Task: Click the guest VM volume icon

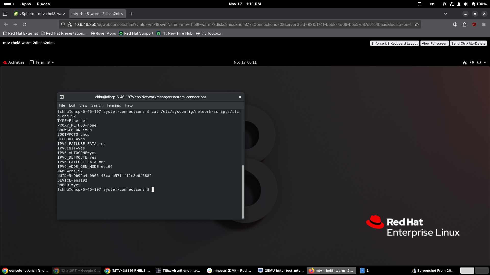Action: click(x=472, y=62)
